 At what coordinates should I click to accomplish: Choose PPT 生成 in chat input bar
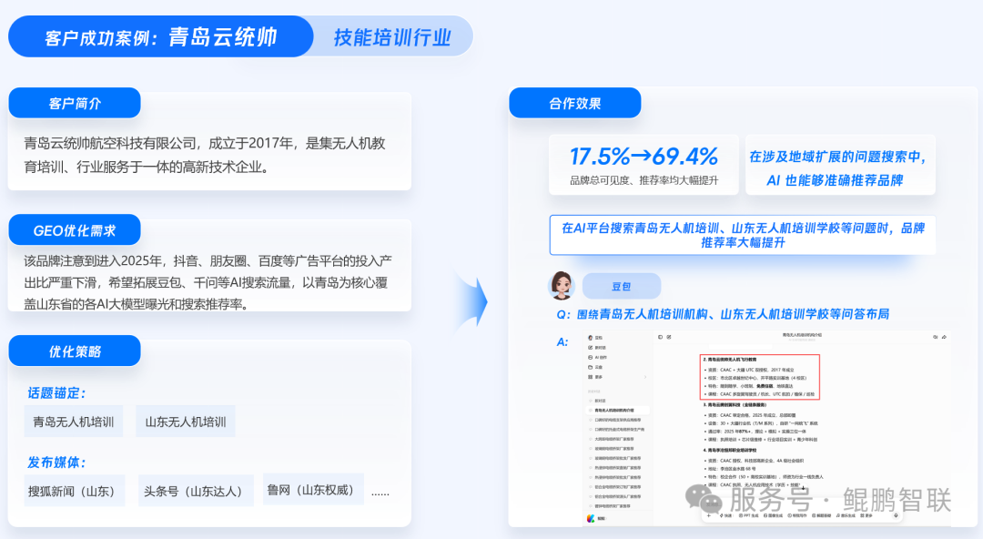click(748, 515)
